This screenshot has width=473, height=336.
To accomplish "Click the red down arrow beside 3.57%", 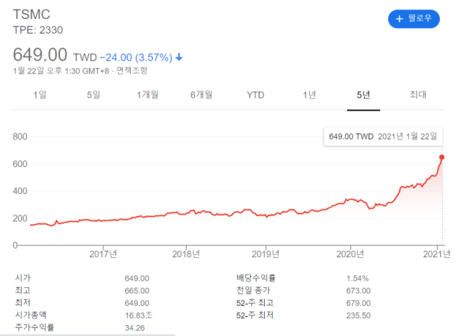I will pyautogui.click(x=179, y=57).
